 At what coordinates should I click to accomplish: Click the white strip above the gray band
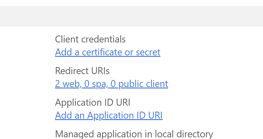coord(131,3)
